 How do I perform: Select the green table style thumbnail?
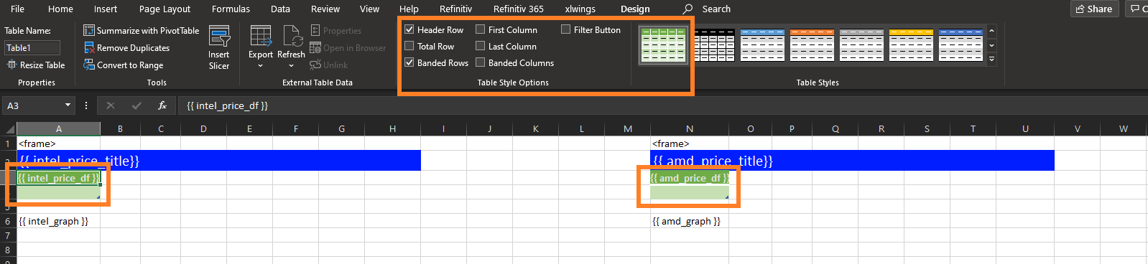tap(663, 45)
